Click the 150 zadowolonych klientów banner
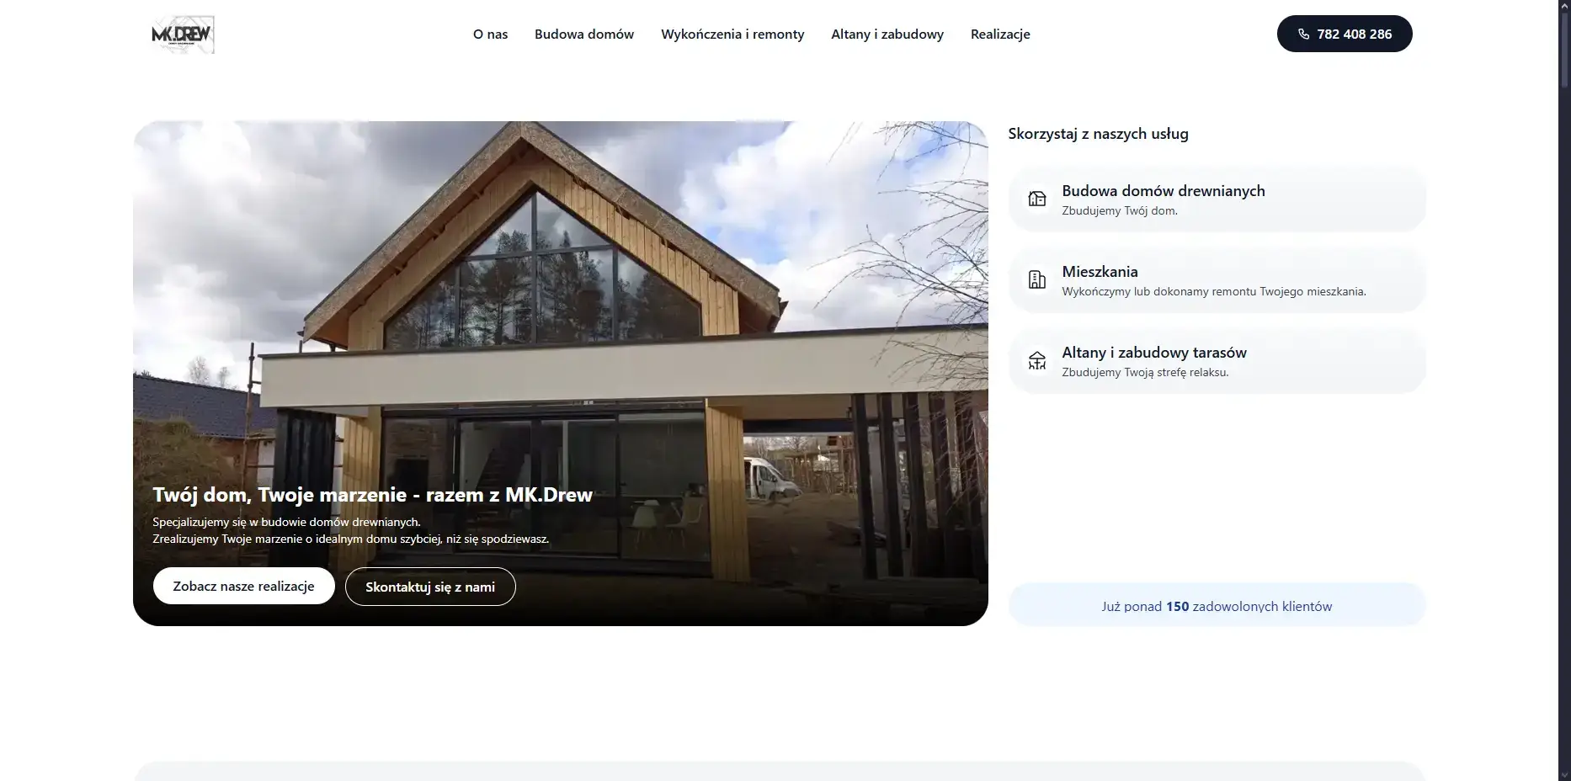1571x781 pixels. pos(1216,606)
